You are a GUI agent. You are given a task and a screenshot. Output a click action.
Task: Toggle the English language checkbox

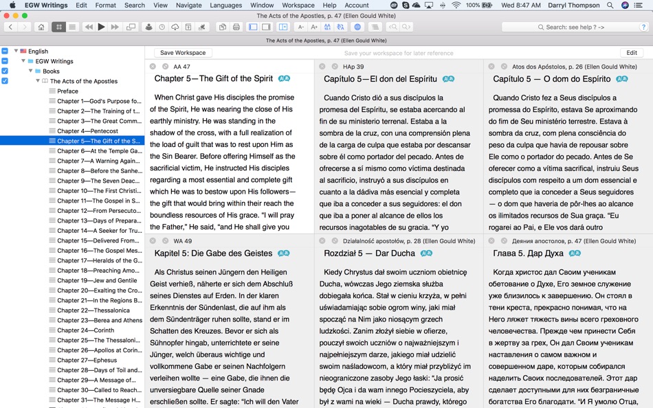pyautogui.click(x=5, y=52)
